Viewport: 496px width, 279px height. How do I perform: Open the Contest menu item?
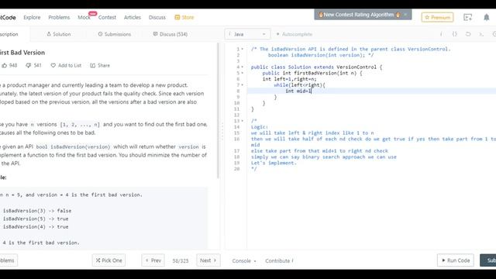click(x=107, y=17)
